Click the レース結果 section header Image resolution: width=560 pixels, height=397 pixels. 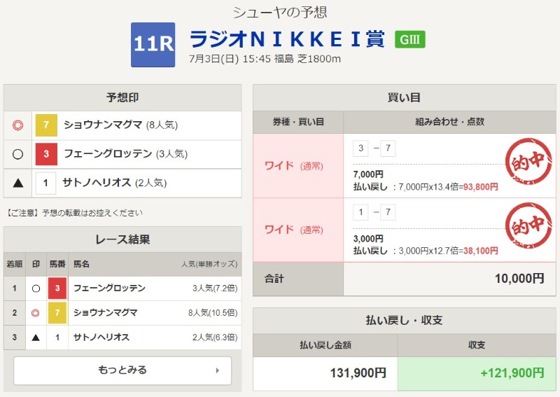(x=122, y=239)
